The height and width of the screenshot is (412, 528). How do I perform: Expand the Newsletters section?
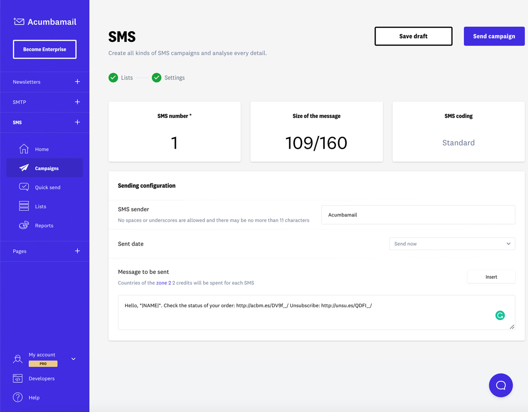[77, 82]
